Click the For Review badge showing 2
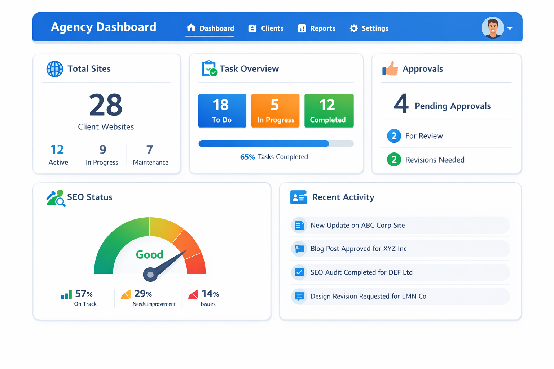Viewport: 554px width, 369px height. 394,136
